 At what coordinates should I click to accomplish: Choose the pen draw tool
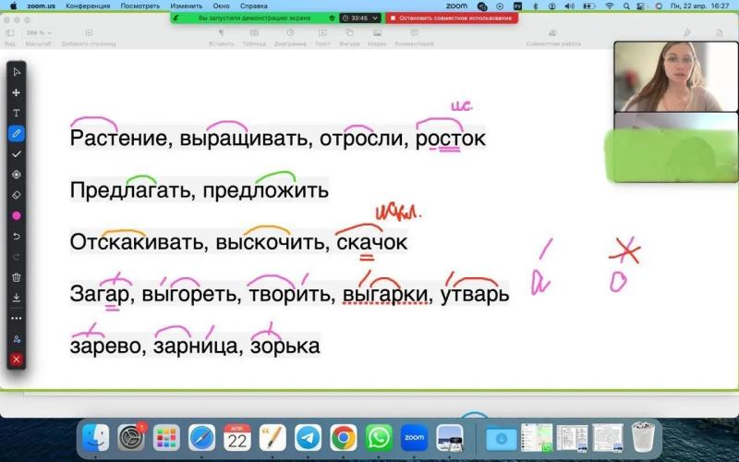(x=17, y=133)
